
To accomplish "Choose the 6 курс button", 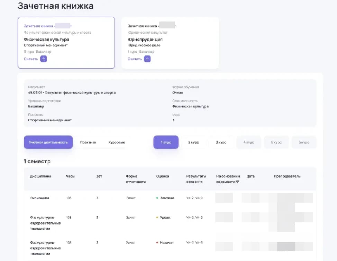I will (x=304, y=142).
